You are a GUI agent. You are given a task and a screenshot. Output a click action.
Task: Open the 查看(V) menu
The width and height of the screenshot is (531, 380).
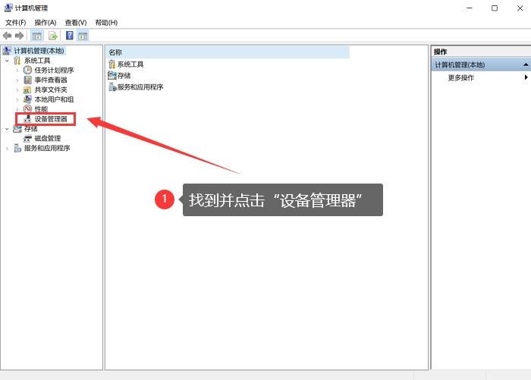click(76, 22)
